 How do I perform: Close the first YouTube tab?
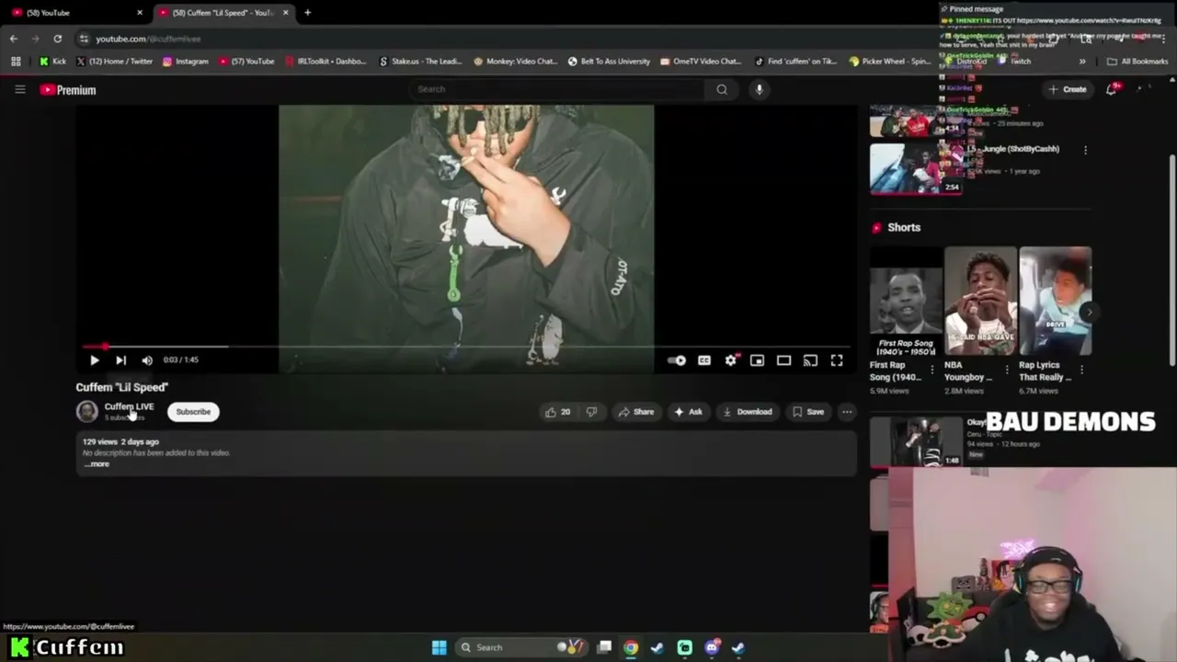pos(140,13)
